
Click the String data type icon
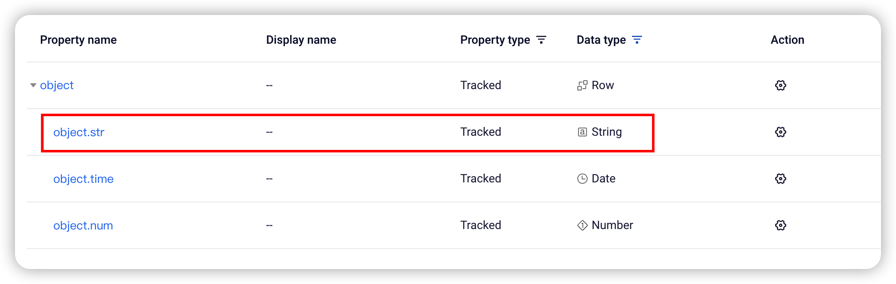click(x=582, y=132)
